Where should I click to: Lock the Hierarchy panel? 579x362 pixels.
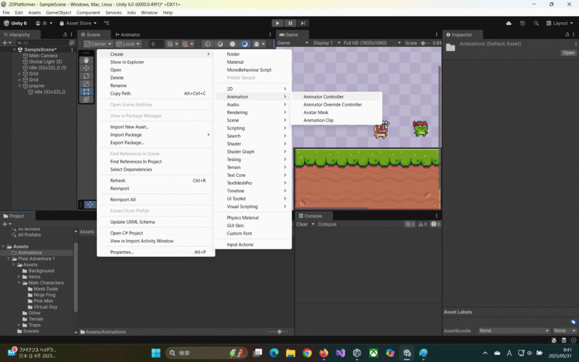[65, 35]
